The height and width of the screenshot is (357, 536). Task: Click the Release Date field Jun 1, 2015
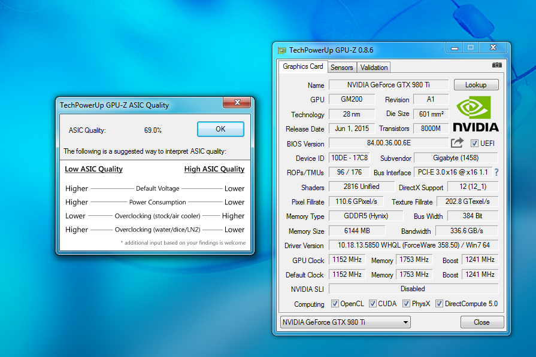coord(352,129)
